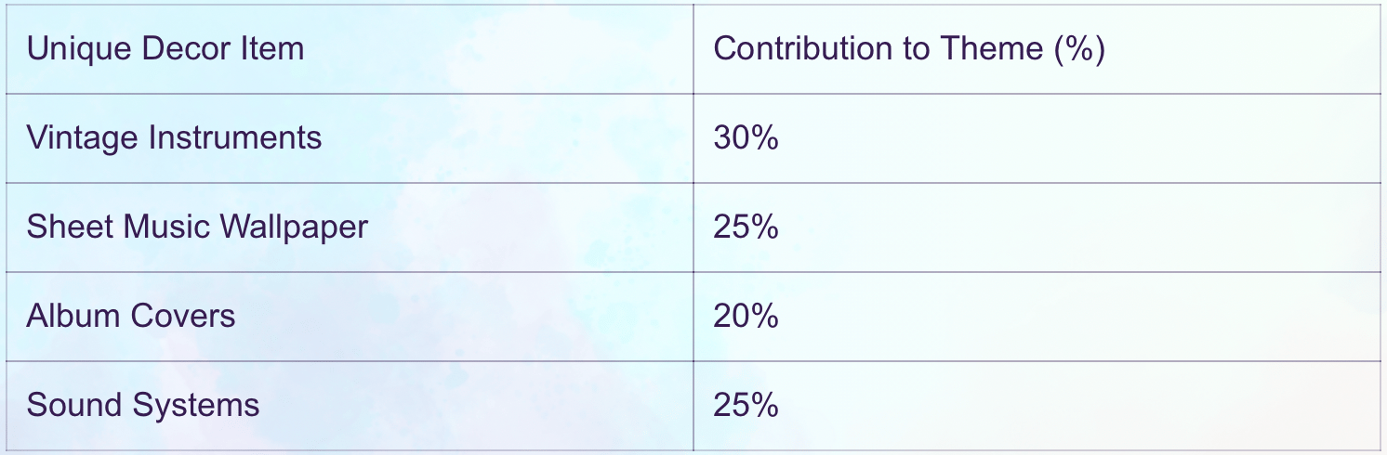Click the "Sound Systems" table cell
1387x455 pixels.
click(x=143, y=406)
